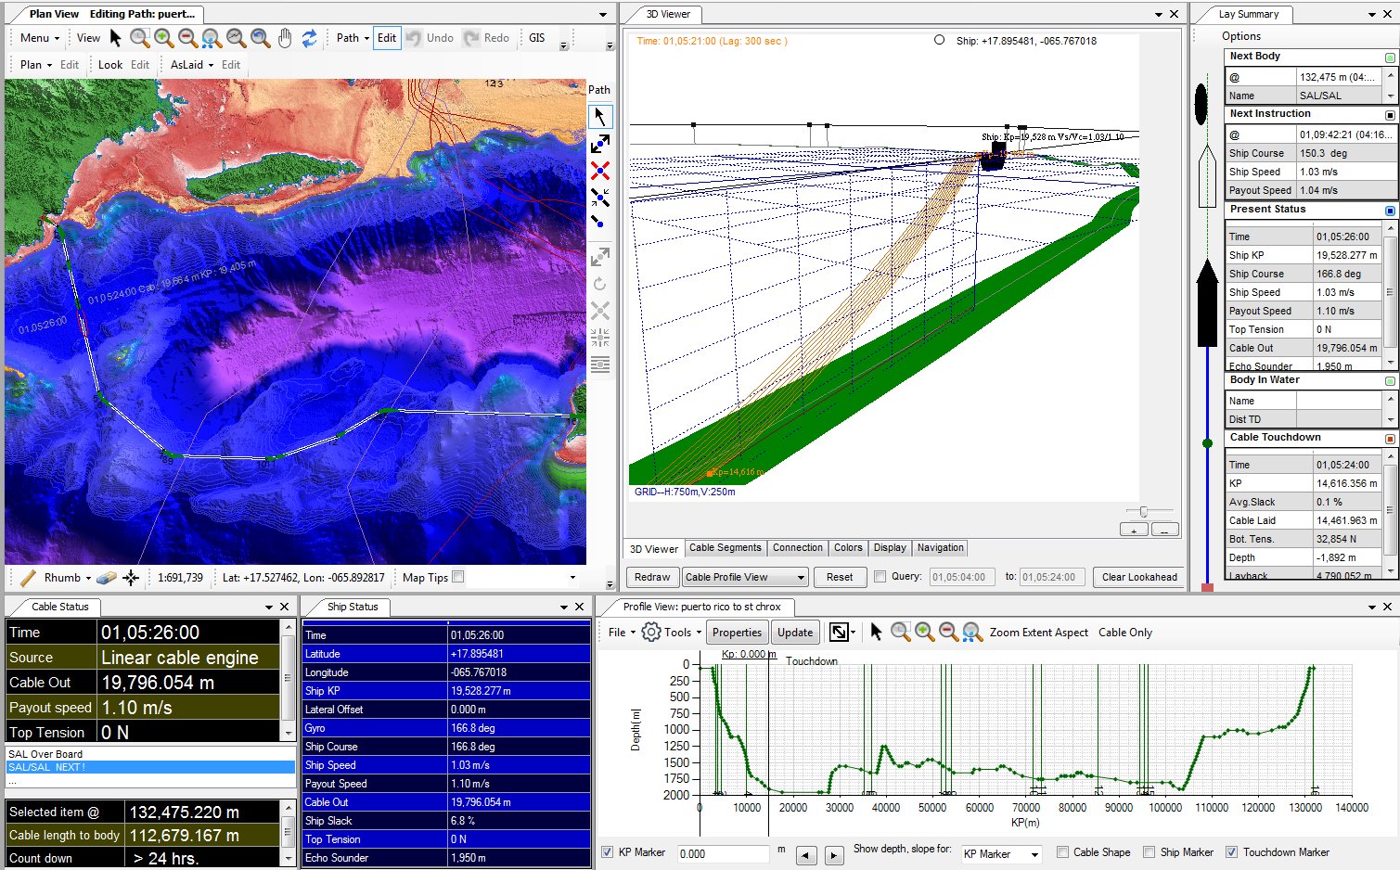Click the red X delete vertex icon in Path panel

click(x=600, y=172)
